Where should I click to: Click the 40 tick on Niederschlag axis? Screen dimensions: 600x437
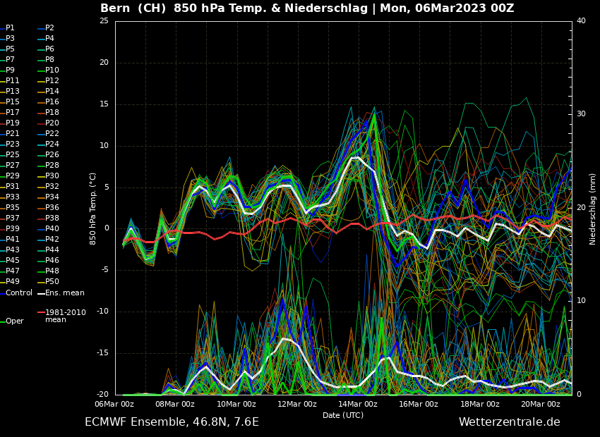581,21
